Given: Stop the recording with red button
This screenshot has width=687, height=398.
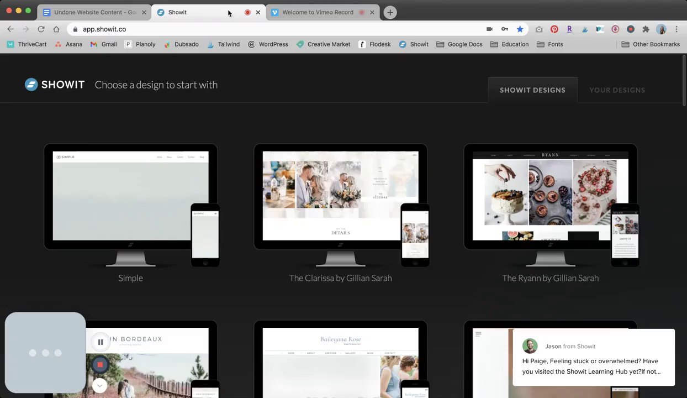Looking at the screenshot, I should pyautogui.click(x=100, y=365).
